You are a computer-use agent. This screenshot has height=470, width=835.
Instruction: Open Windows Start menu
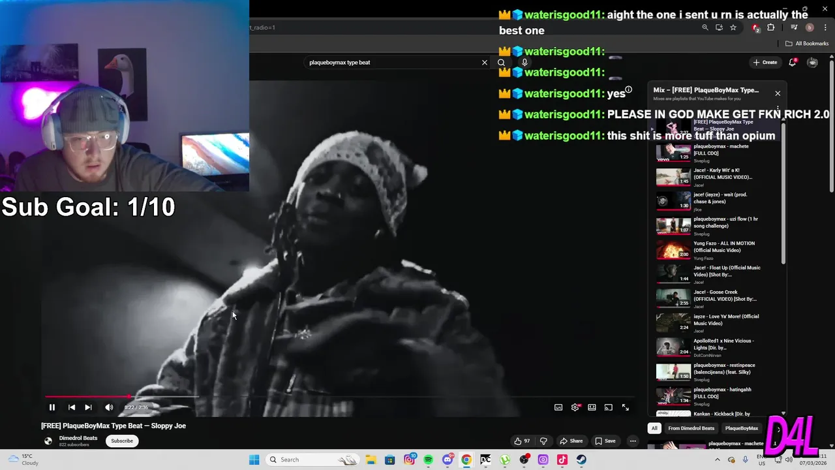(x=254, y=460)
